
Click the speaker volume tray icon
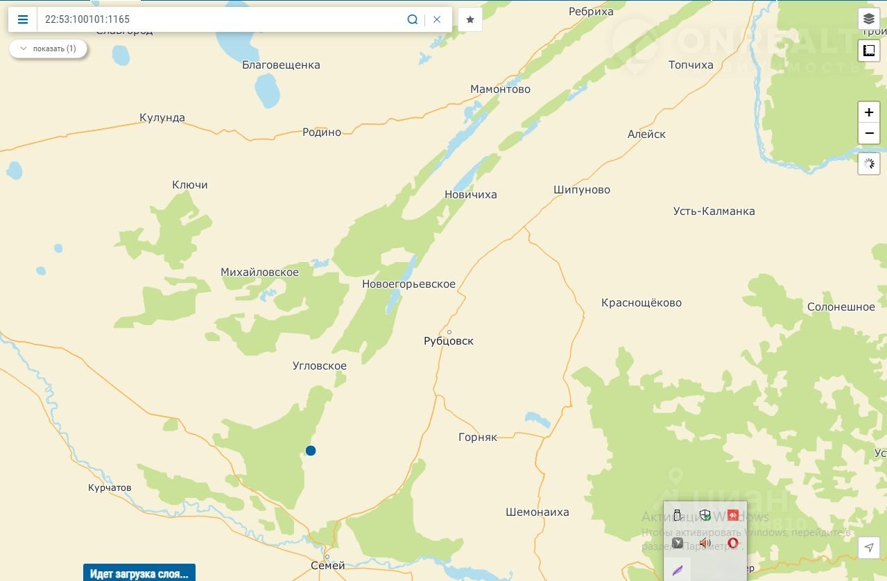pyautogui.click(x=705, y=543)
